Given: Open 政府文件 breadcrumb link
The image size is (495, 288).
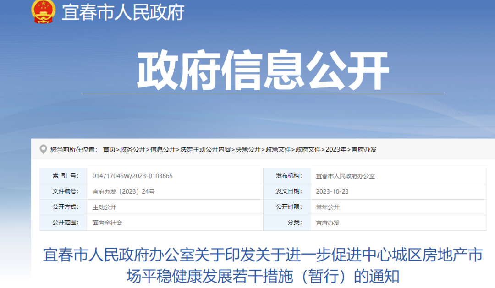Looking at the screenshot, I should click(x=308, y=149).
